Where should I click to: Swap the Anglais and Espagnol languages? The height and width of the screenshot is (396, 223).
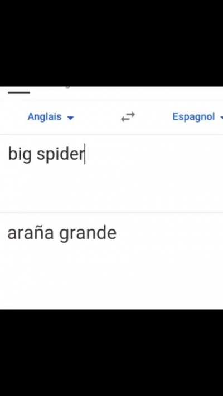128,117
